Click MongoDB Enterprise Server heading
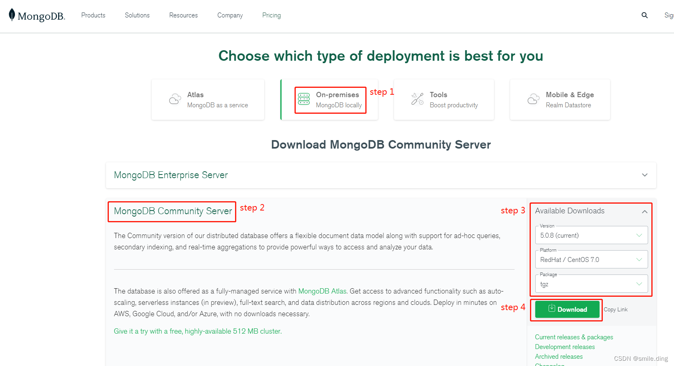 pos(171,175)
